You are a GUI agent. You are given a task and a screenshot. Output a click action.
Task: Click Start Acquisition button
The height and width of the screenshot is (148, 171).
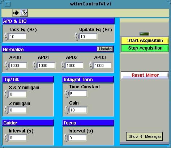coord(145,41)
